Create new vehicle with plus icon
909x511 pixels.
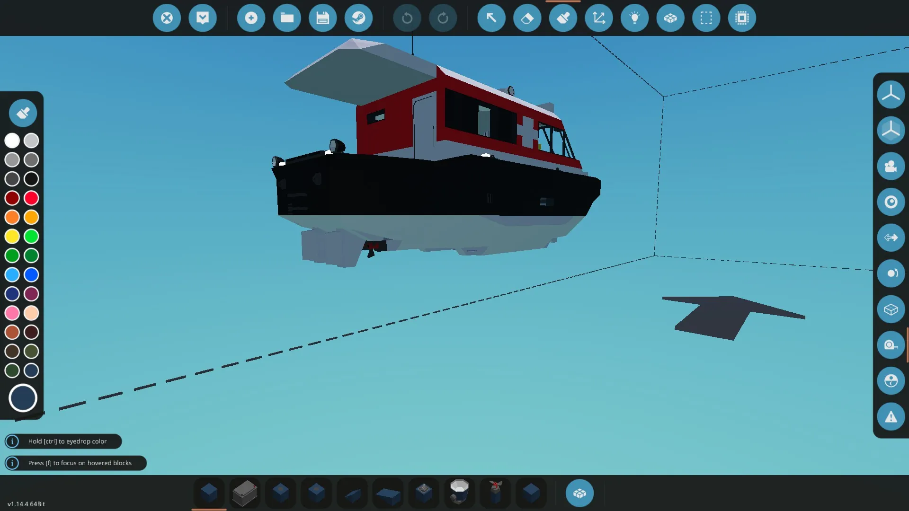[251, 18]
